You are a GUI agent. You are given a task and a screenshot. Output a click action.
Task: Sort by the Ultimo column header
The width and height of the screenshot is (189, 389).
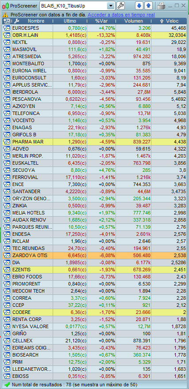pyautogui.click(x=70, y=21)
